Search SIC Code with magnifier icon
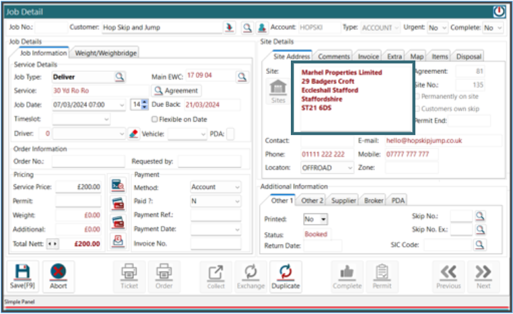This screenshot has width=513, height=314. (x=479, y=244)
